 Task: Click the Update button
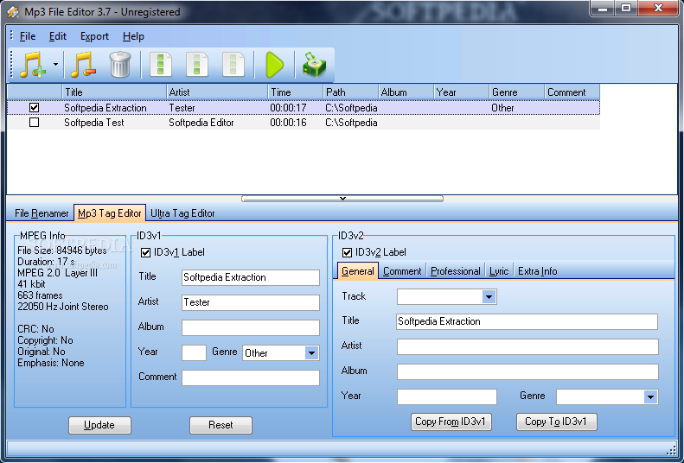tap(99, 425)
